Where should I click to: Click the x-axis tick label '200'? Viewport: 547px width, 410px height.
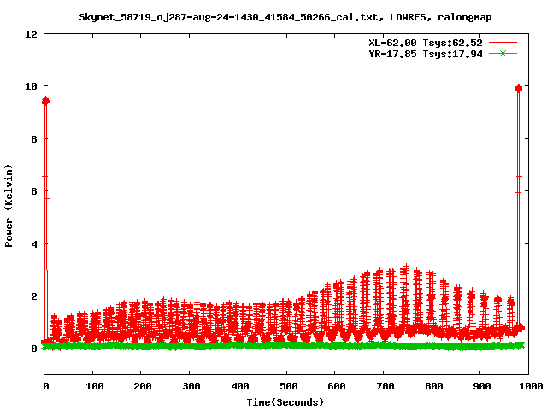[143, 386]
